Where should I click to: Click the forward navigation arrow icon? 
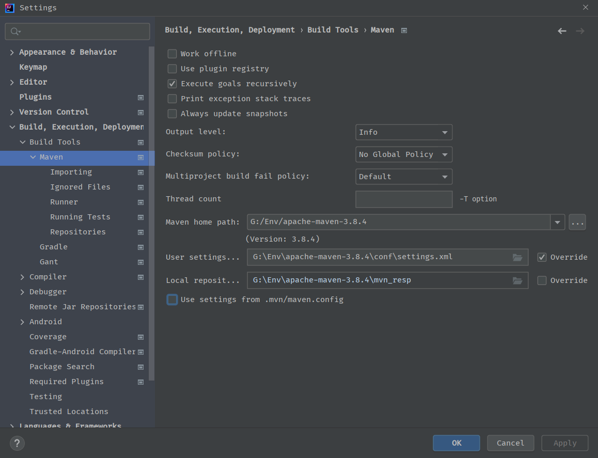coord(580,31)
